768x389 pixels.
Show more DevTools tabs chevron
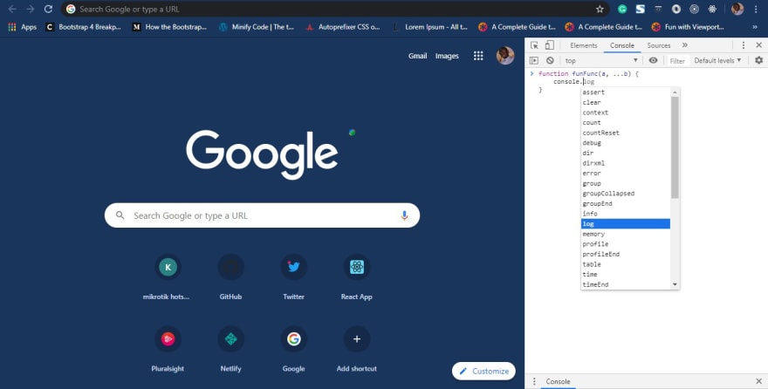coord(685,45)
